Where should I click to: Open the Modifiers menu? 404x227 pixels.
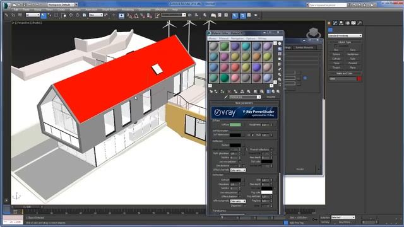pyautogui.click(x=75, y=9)
